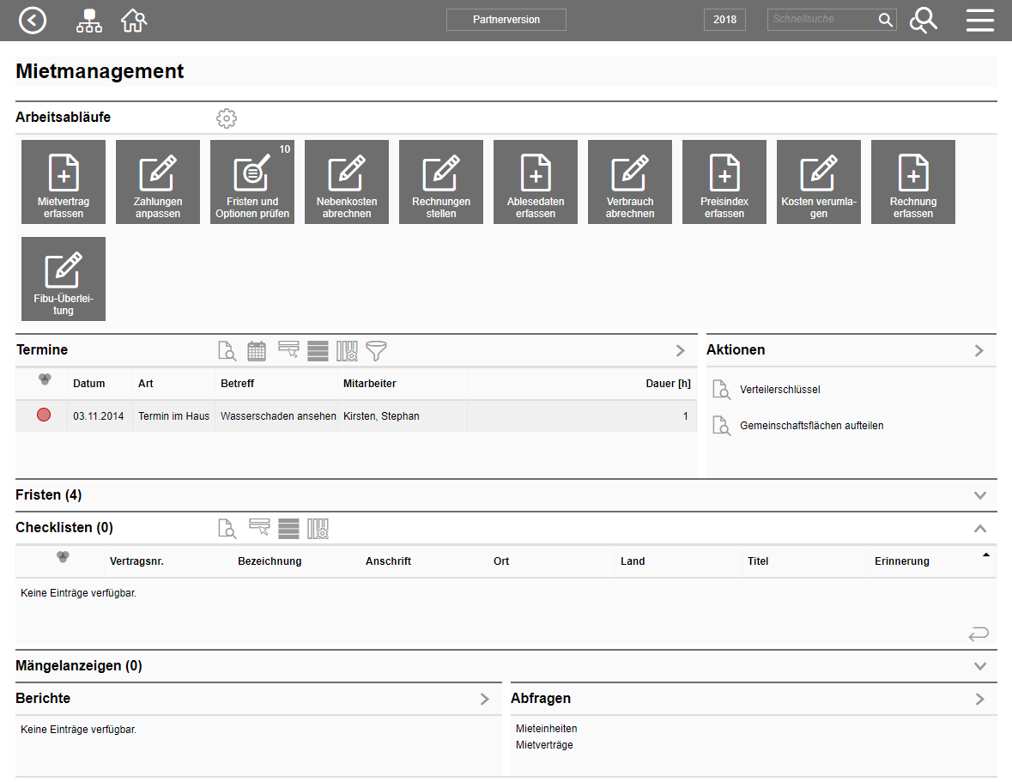
Task: Open Verteilerschlüssel action
Action: (779, 390)
